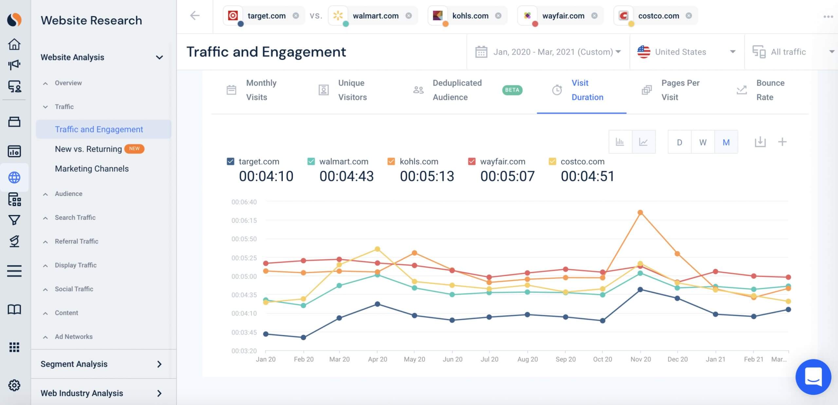Open the All traffic dropdown
This screenshot has width=838, height=405.
tap(792, 52)
